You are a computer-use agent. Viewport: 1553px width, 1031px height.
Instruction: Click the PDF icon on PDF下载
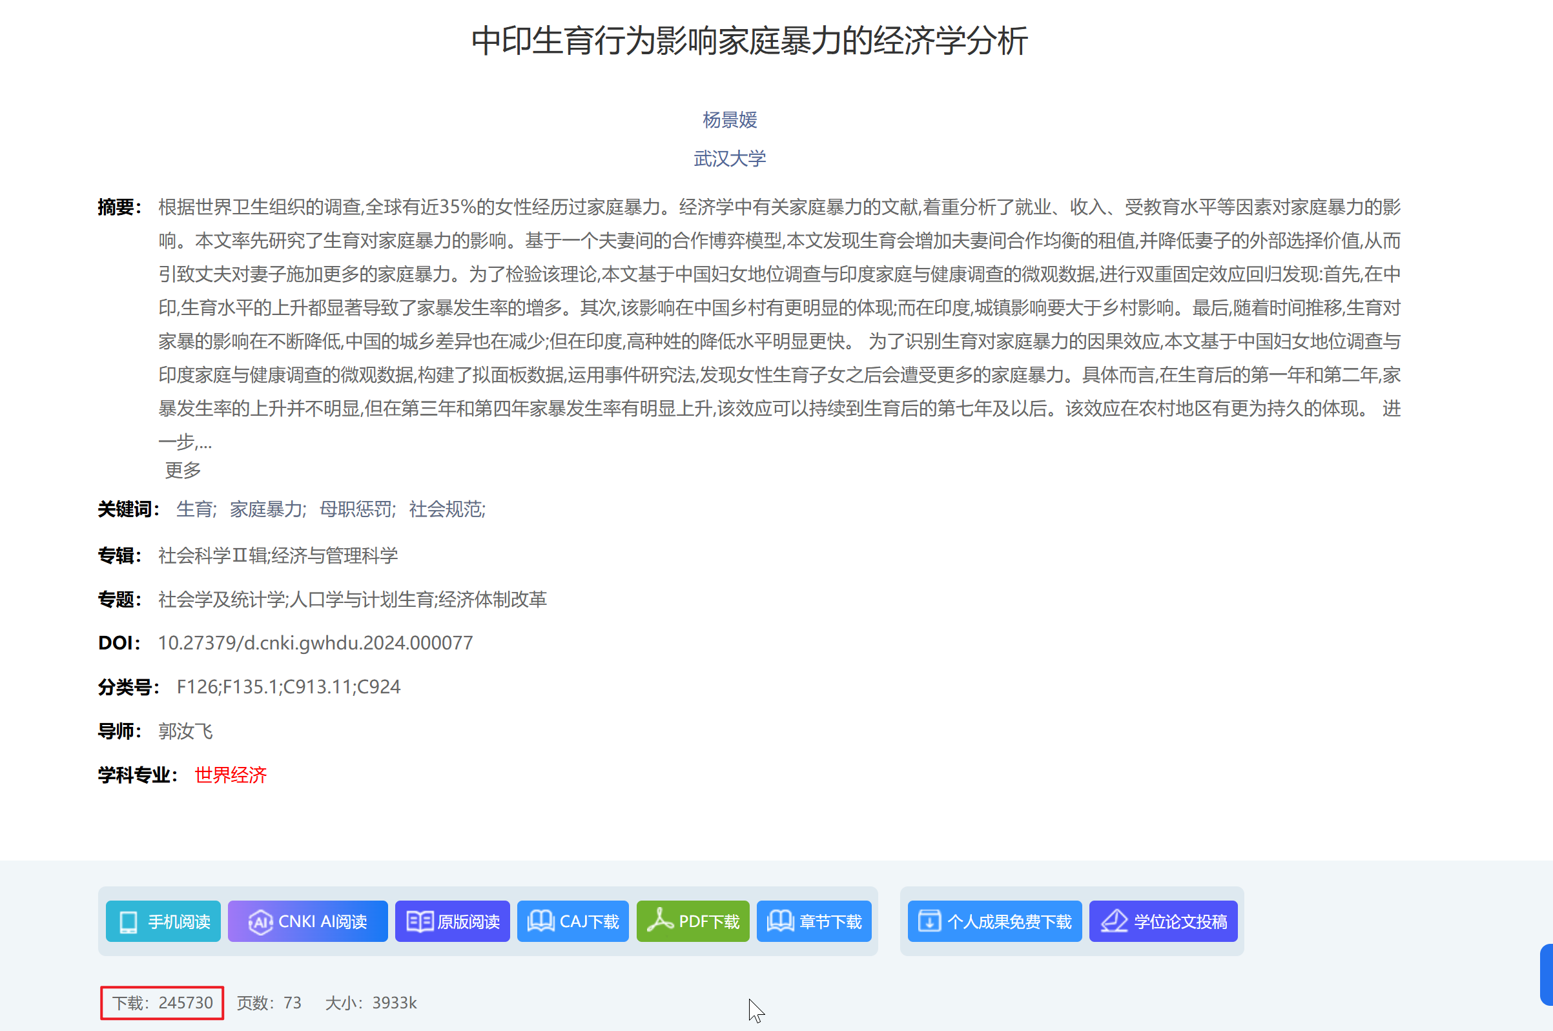pos(659,921)
